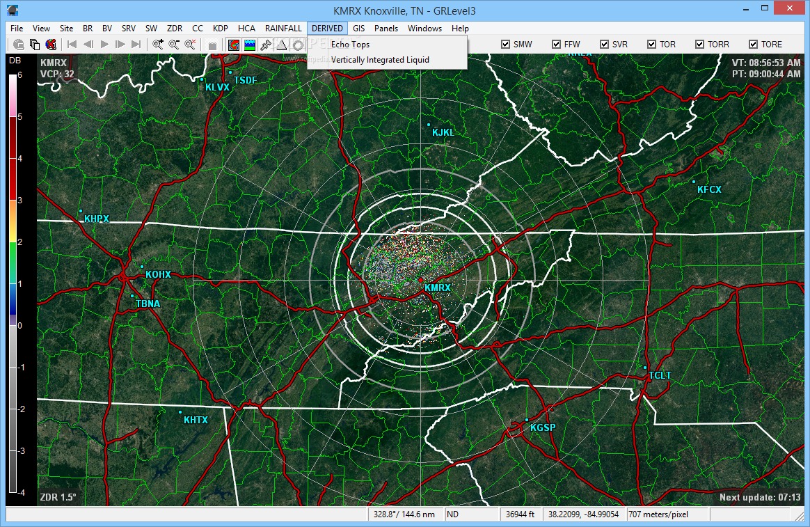This screenshot has height=527, width=810.
Task: Click the application icon in title bar
Action: 13,10
